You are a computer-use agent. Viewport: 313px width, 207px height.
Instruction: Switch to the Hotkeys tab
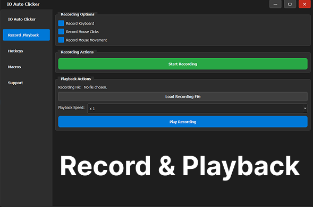click(26, 51)
